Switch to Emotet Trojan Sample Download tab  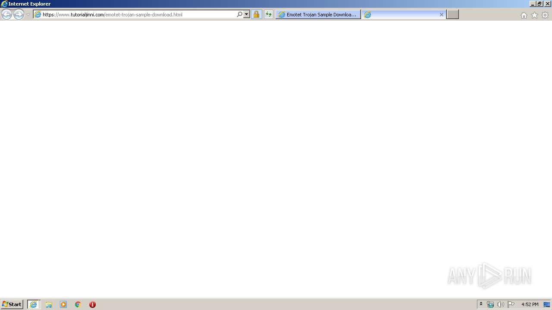(318, 15)
